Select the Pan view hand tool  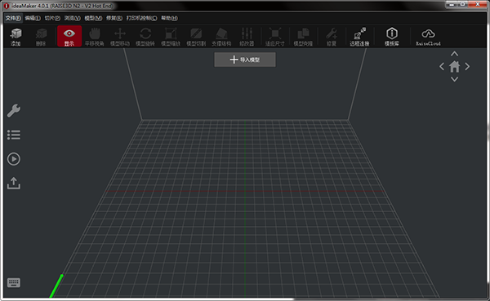(x=95, y=37)
